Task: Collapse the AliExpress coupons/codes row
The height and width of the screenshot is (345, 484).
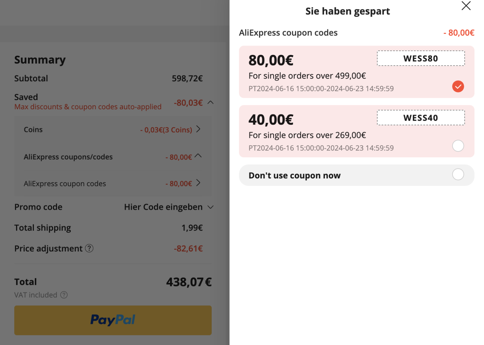Action: (198, 156)
